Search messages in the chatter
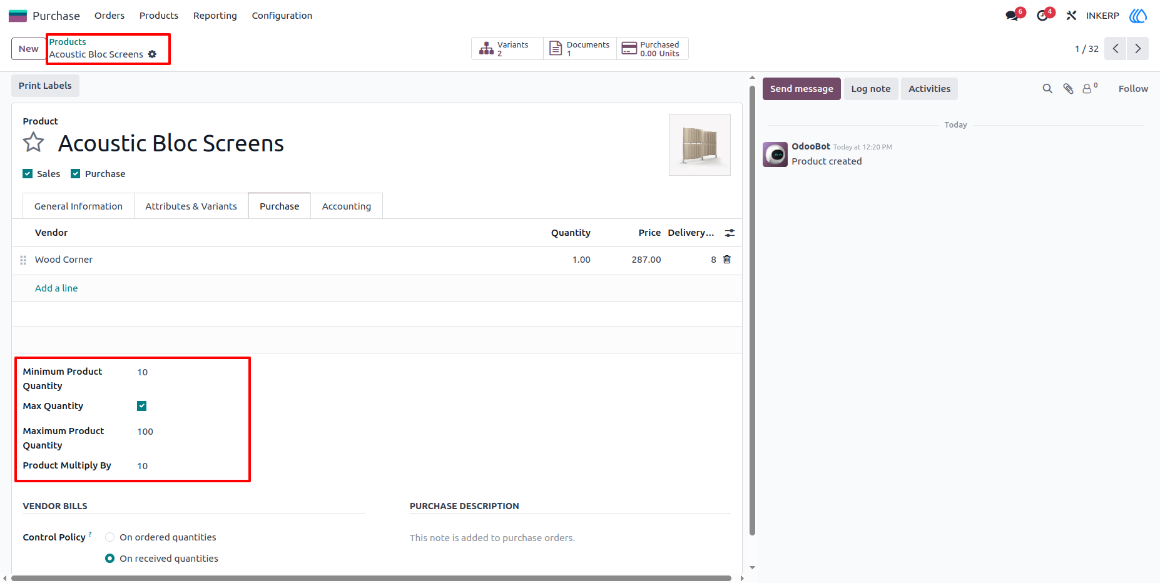This screenshot has height=583, width=1160. click(x=1047, y=89)
